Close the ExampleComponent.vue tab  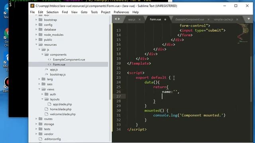(208, 19)
